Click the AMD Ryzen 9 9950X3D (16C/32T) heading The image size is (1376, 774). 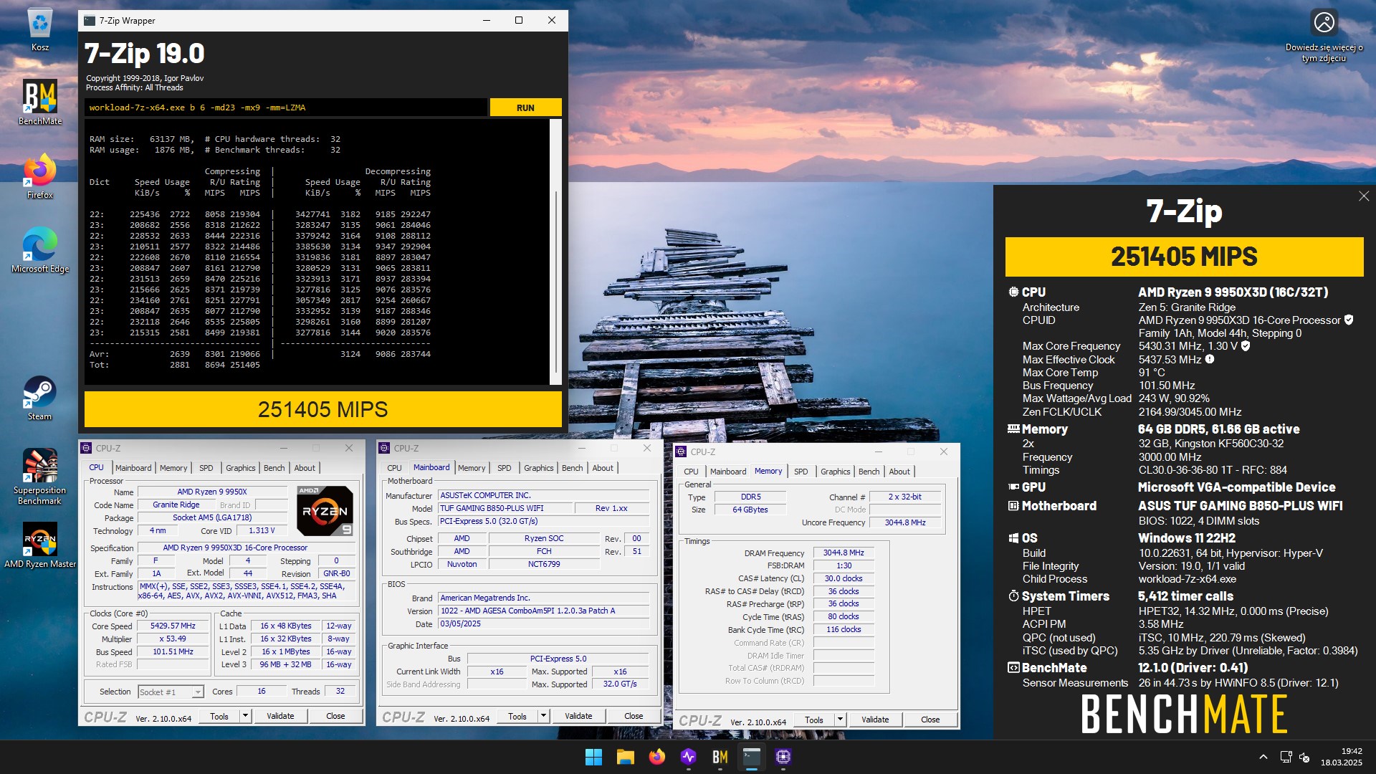pos(1233,292)
